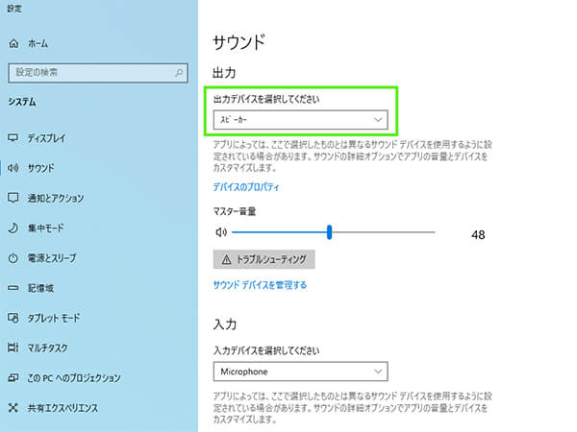Click the Tablet mode (タブレット モード) icon
This screenshot has width=577, height=432.
(13, 318)
